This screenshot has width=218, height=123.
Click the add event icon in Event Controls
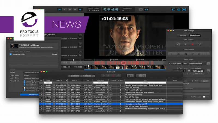point(185,54)
